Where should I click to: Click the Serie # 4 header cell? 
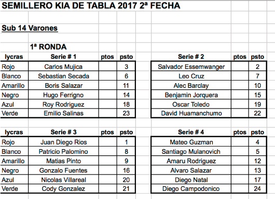pos(191,132)
